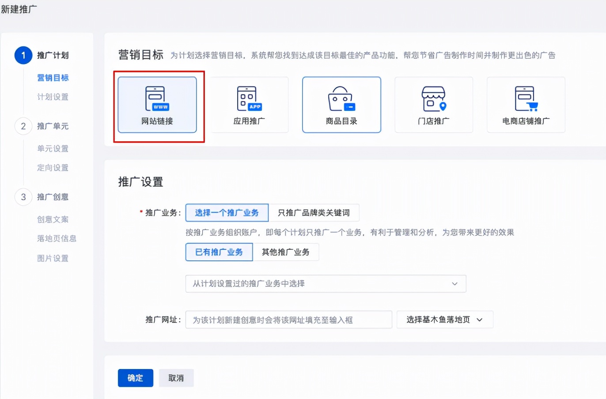Navigate to 定向设置 in sidebar
606x399 pixels.
(53, 168)
